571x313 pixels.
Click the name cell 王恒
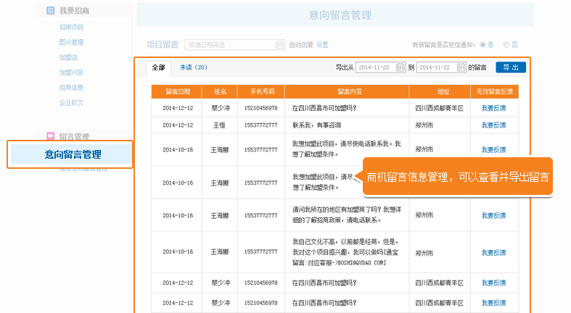[219, 125]
